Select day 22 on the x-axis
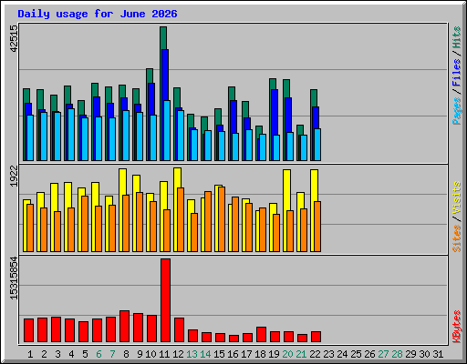467x364 pixels. (x=315, y=354)
